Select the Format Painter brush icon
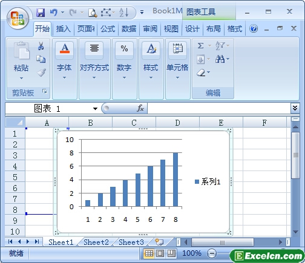Viewport: 305px width, 263px height. (x=42, y=73)
